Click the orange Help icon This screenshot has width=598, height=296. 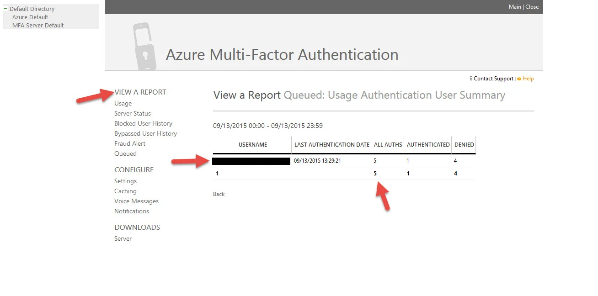(x=519, y=79)
